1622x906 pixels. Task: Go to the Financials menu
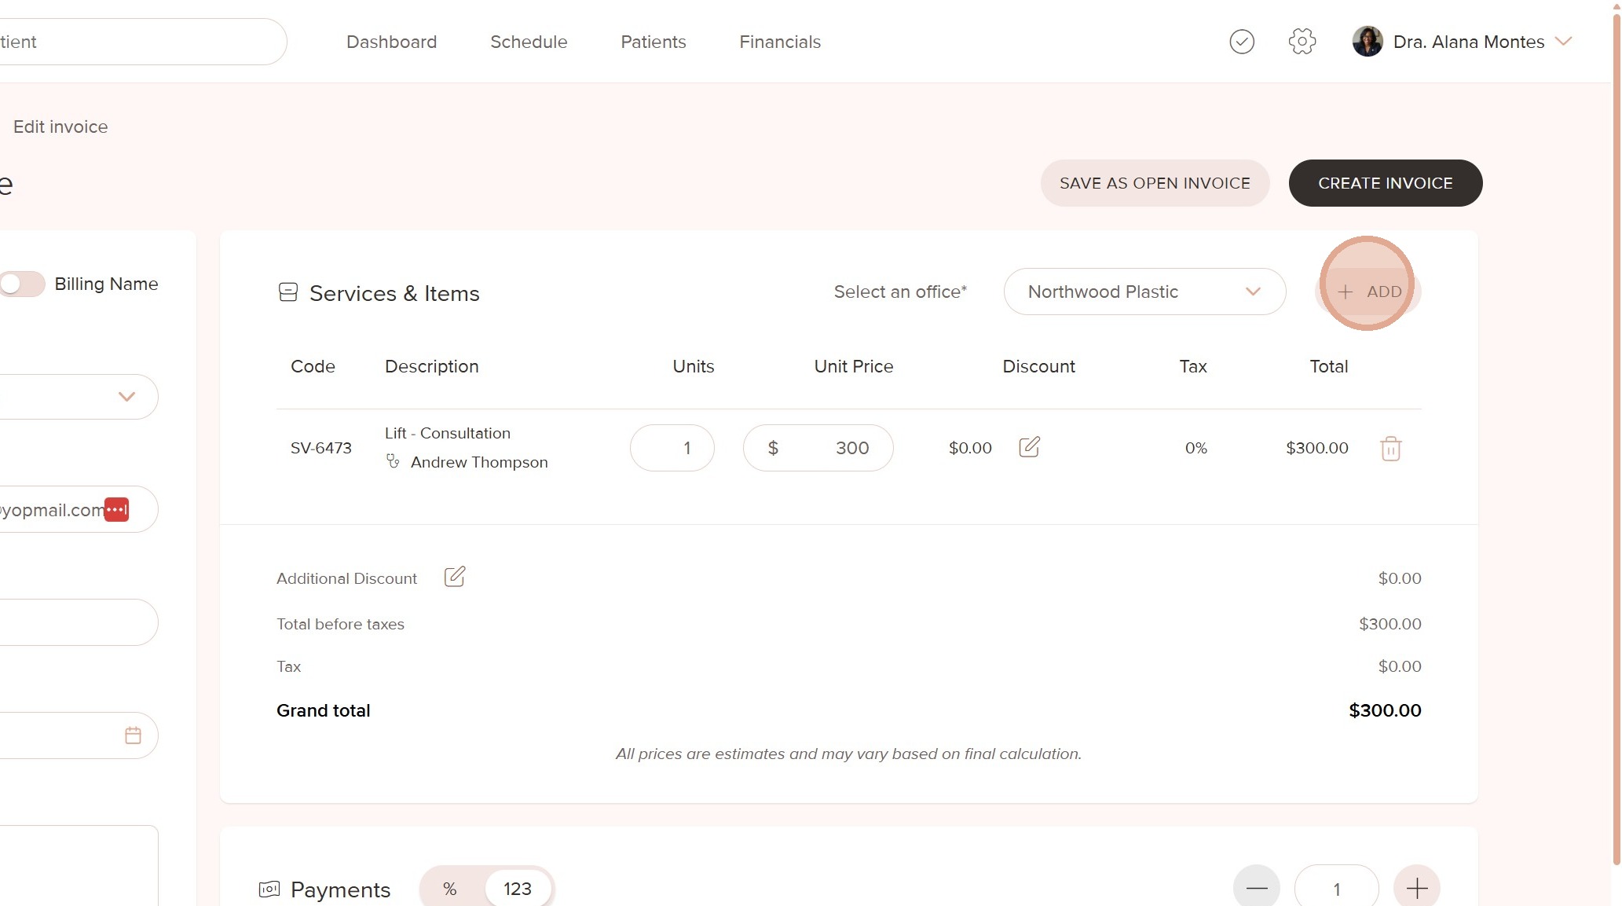coord(779,42)
